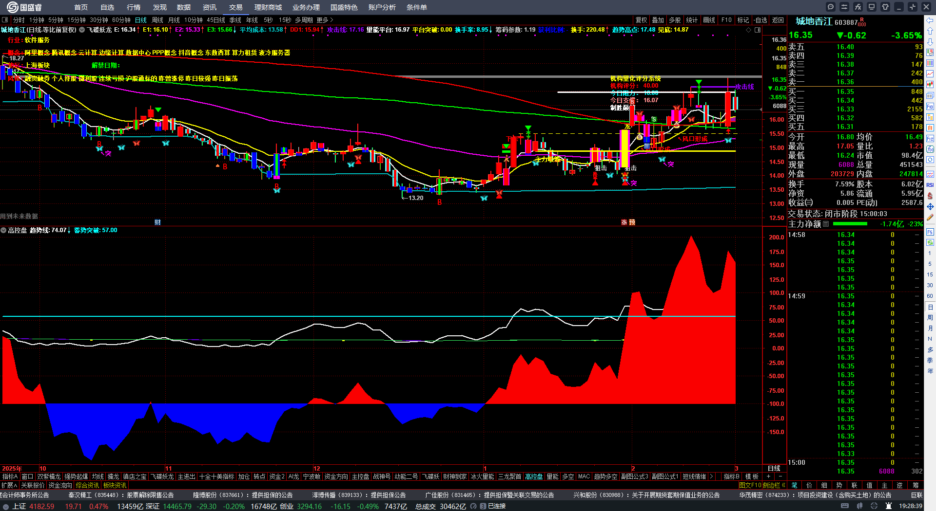The width and height of the screenshot is (936, 511).
Task: Show more indicator tabs with right chevron
Action: [711, 476]
